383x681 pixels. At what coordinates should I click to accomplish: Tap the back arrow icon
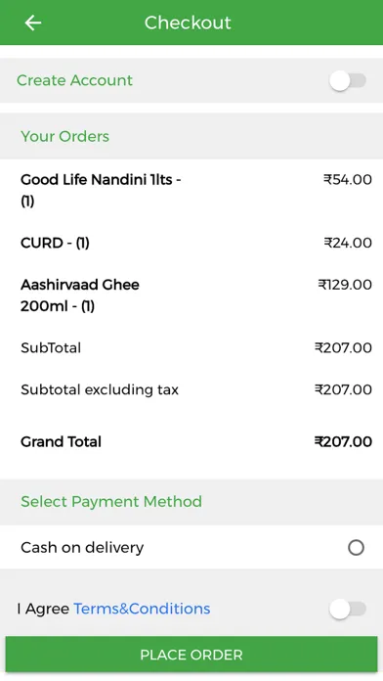pos(33,23)
